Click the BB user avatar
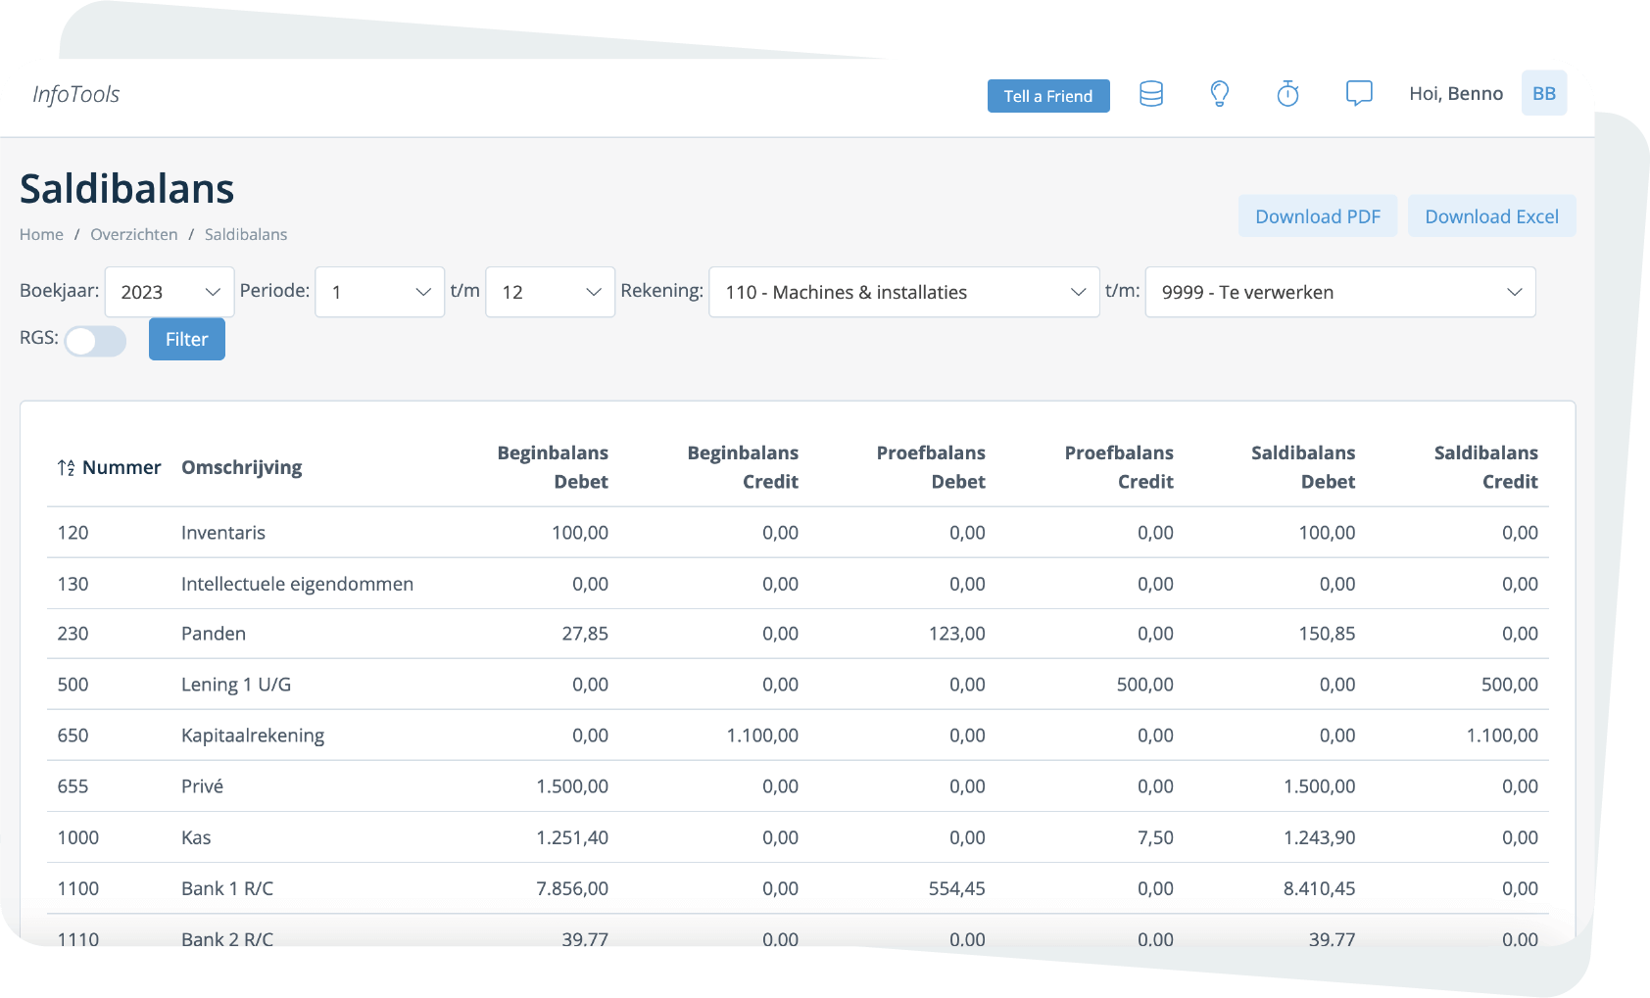Image resolution: width=1650 pixels, height=998 pixels. (x=1544, y=93)
